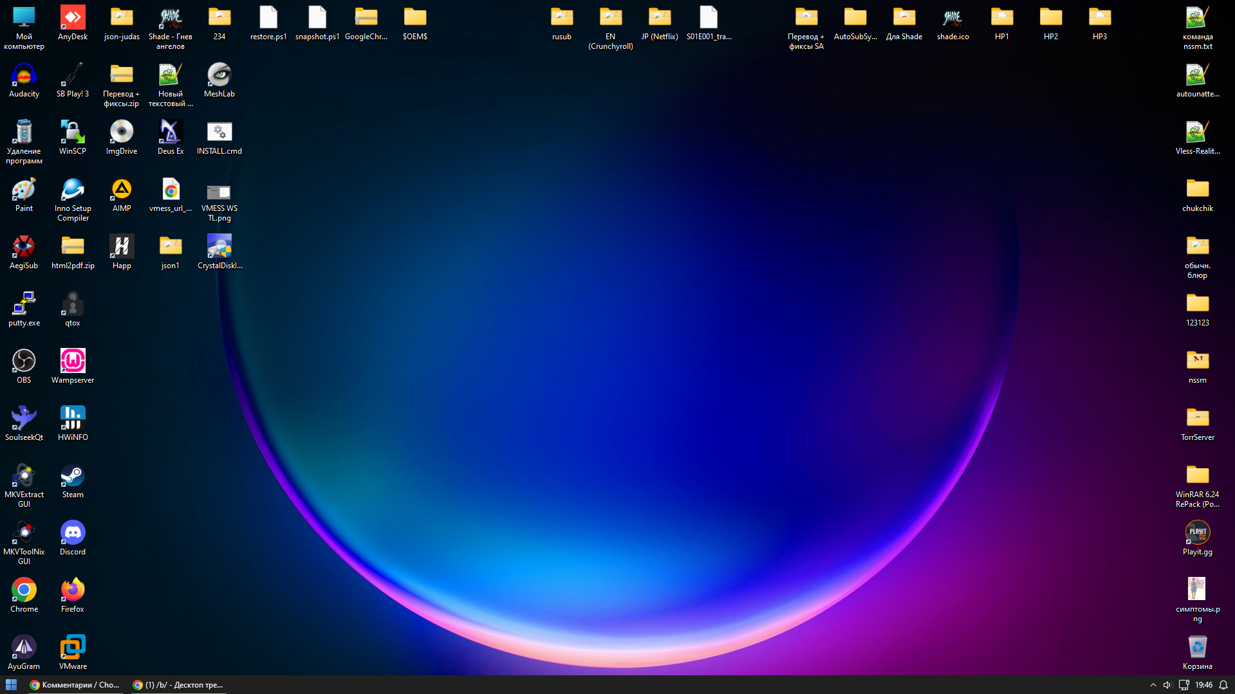Click the taskbar clock showing 19:46
1235x694 pixels.
tap(1203, 685)
